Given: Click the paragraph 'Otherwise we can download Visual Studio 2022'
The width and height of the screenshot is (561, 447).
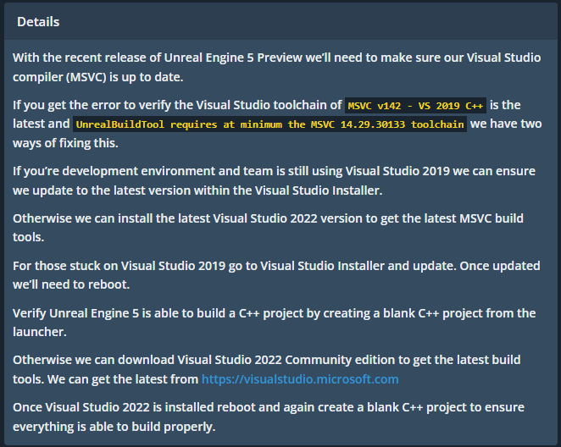Looking at the screenshot, I should click(x=267, y=369).
